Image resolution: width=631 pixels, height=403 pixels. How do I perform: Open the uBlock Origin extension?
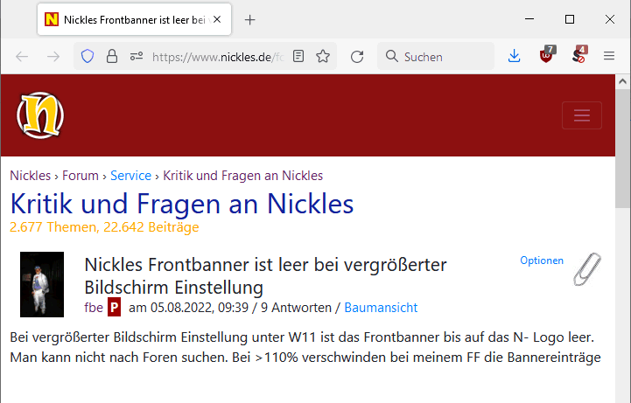pyautogui.click(x=547, y=55)
